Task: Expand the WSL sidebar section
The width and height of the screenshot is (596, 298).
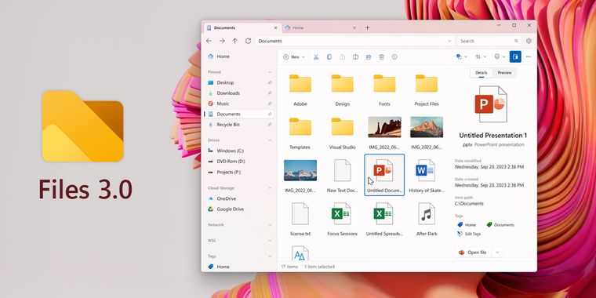Action: [x=270, y=241]
